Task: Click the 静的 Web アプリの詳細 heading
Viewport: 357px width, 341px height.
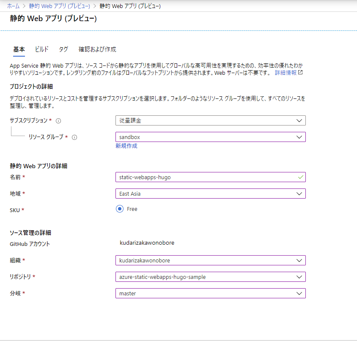Action: pyautogui.click(x=38, y=166)
